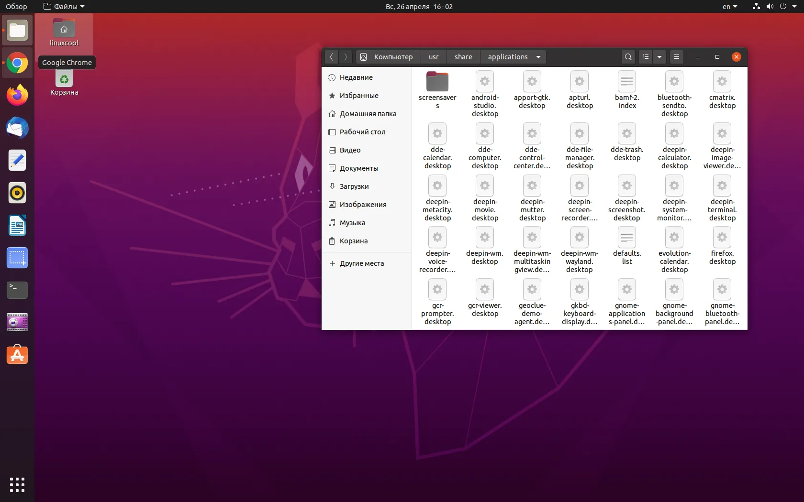Open en keyboard layout menu
This screenshot has height=502, width=804.
730,7
